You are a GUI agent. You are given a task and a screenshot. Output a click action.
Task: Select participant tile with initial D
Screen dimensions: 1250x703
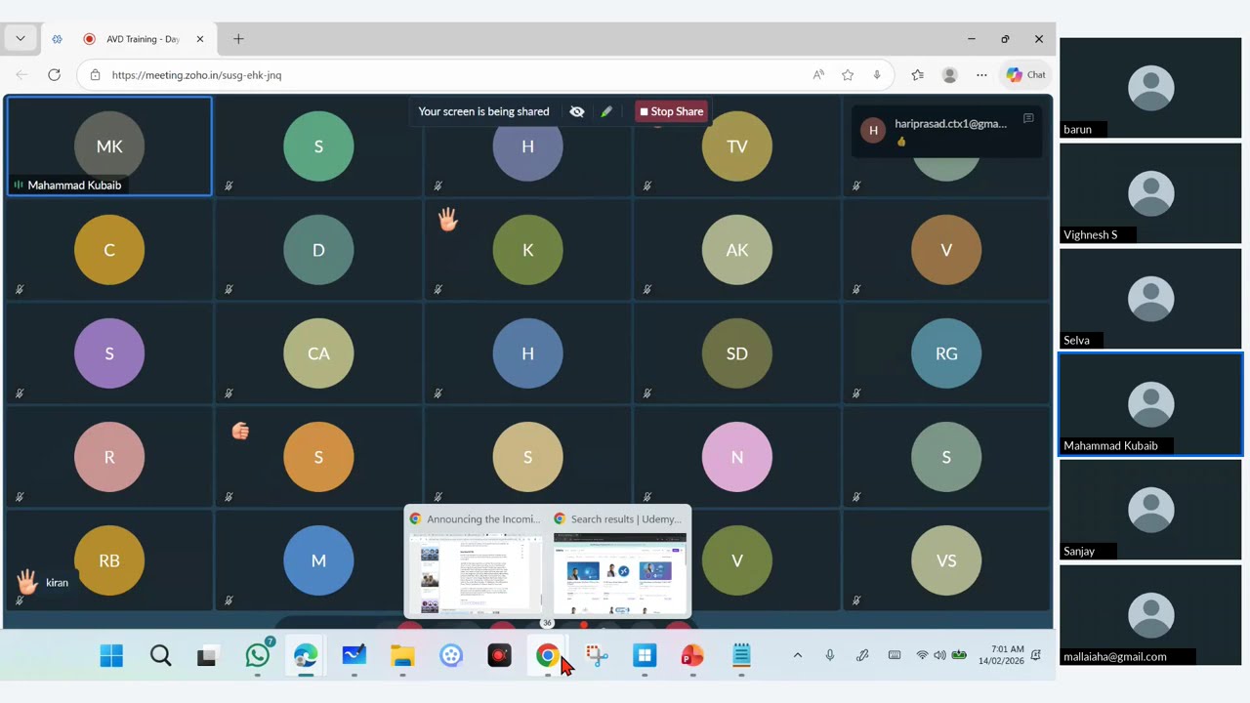pyautogui.click(x=318, y=250)
